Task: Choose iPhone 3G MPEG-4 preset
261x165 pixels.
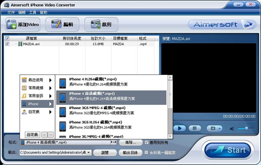Action: click(x=111, y=137)
